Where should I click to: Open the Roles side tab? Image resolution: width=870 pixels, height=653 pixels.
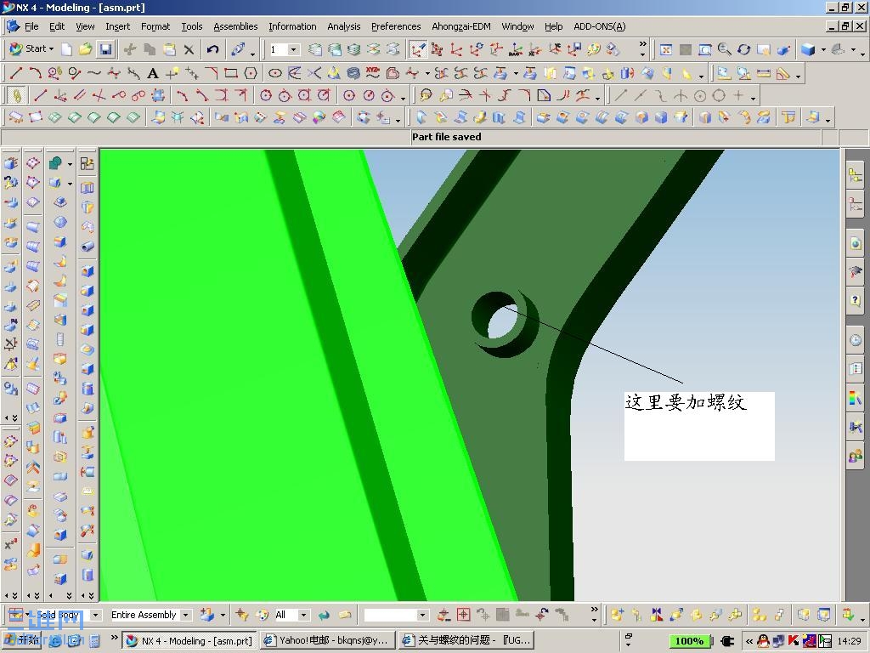[x=856, y=457]
